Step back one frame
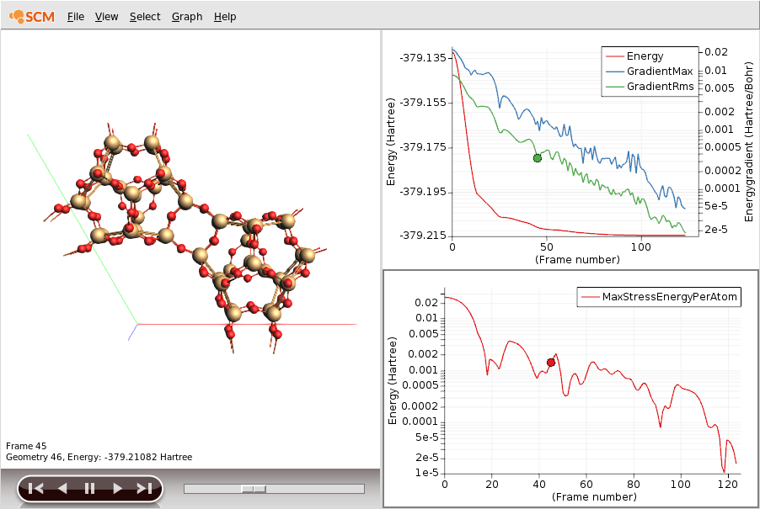The image size is (760, 509). pyautogui.click(x=62, y=489)
